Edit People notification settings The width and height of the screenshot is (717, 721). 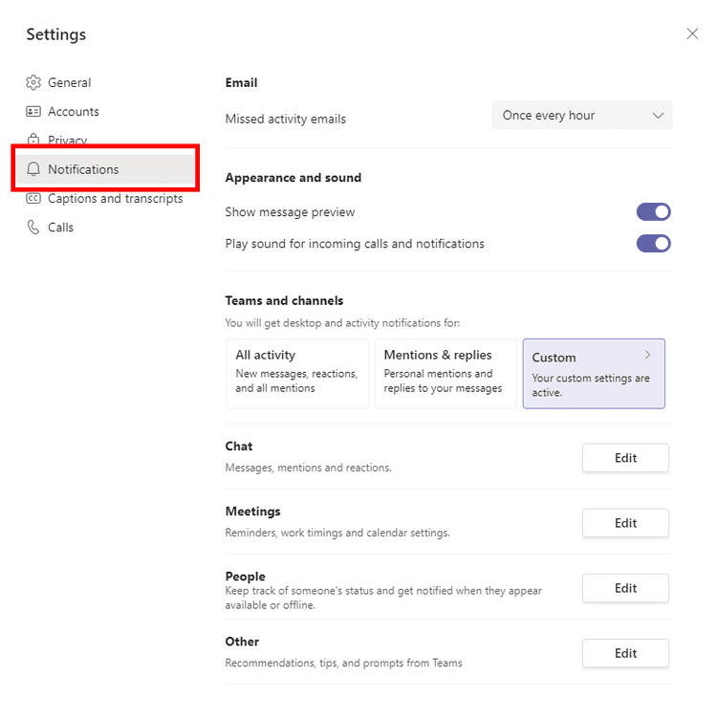625,588
